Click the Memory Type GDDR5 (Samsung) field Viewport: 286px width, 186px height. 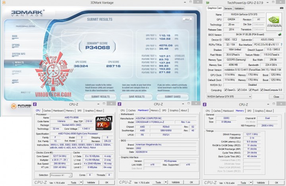[236, 60]
